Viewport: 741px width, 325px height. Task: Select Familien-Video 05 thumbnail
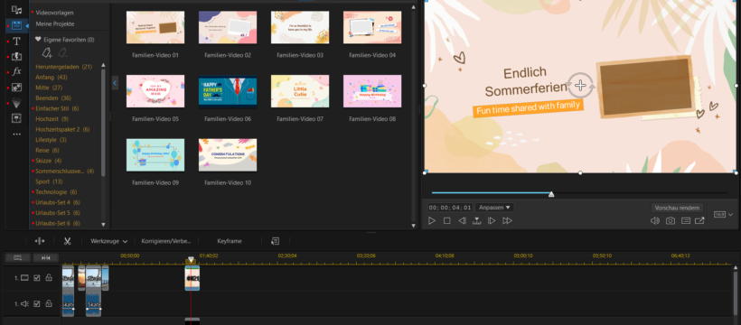click(155, 91)
